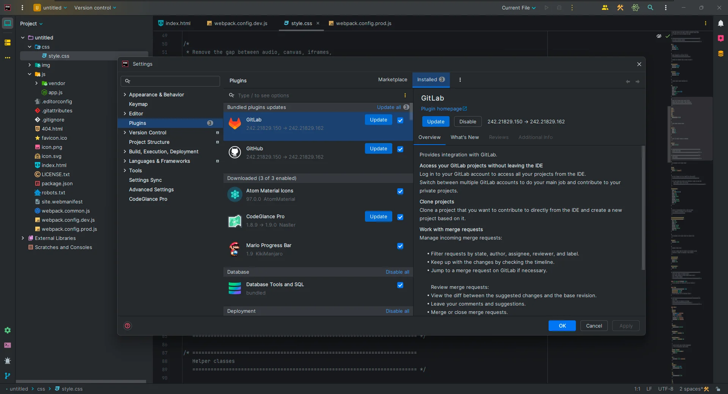Expand the Appearance & Behavior settings section
The width and height of the screenshot is (728, 394).
[x=125, y=95]
